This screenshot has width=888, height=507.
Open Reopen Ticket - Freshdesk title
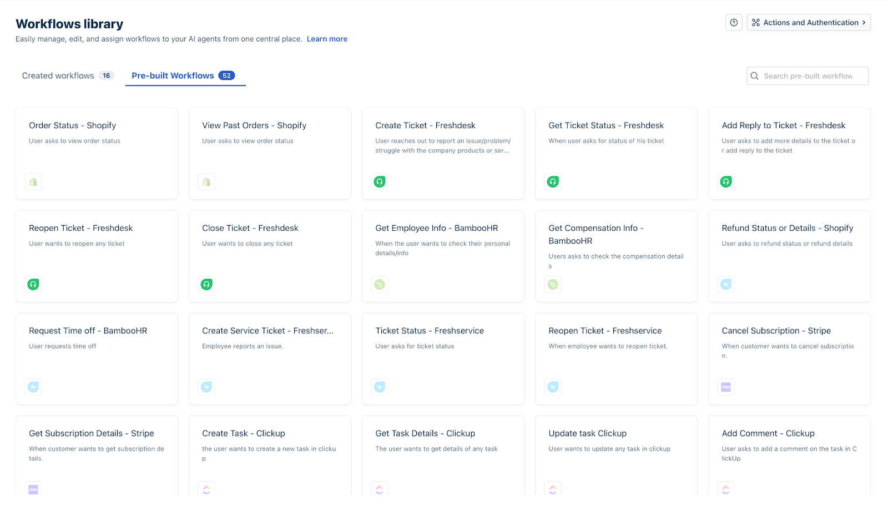coord(81,228)
